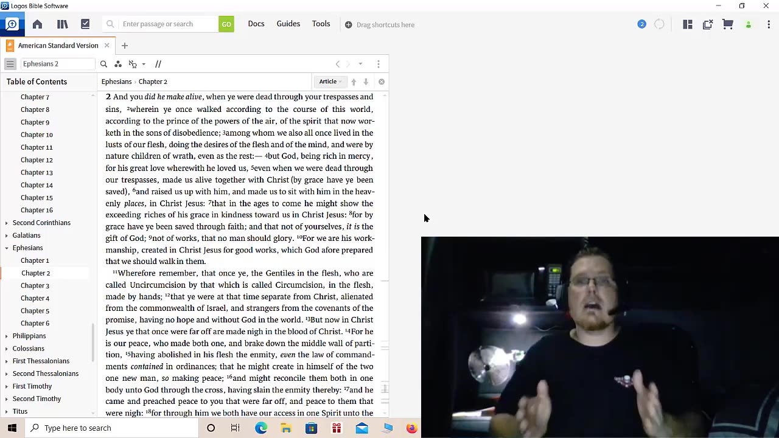Screen dimensions: 779x438
Task: Select First Timothy in contents
Action: [x=32, y=386]
